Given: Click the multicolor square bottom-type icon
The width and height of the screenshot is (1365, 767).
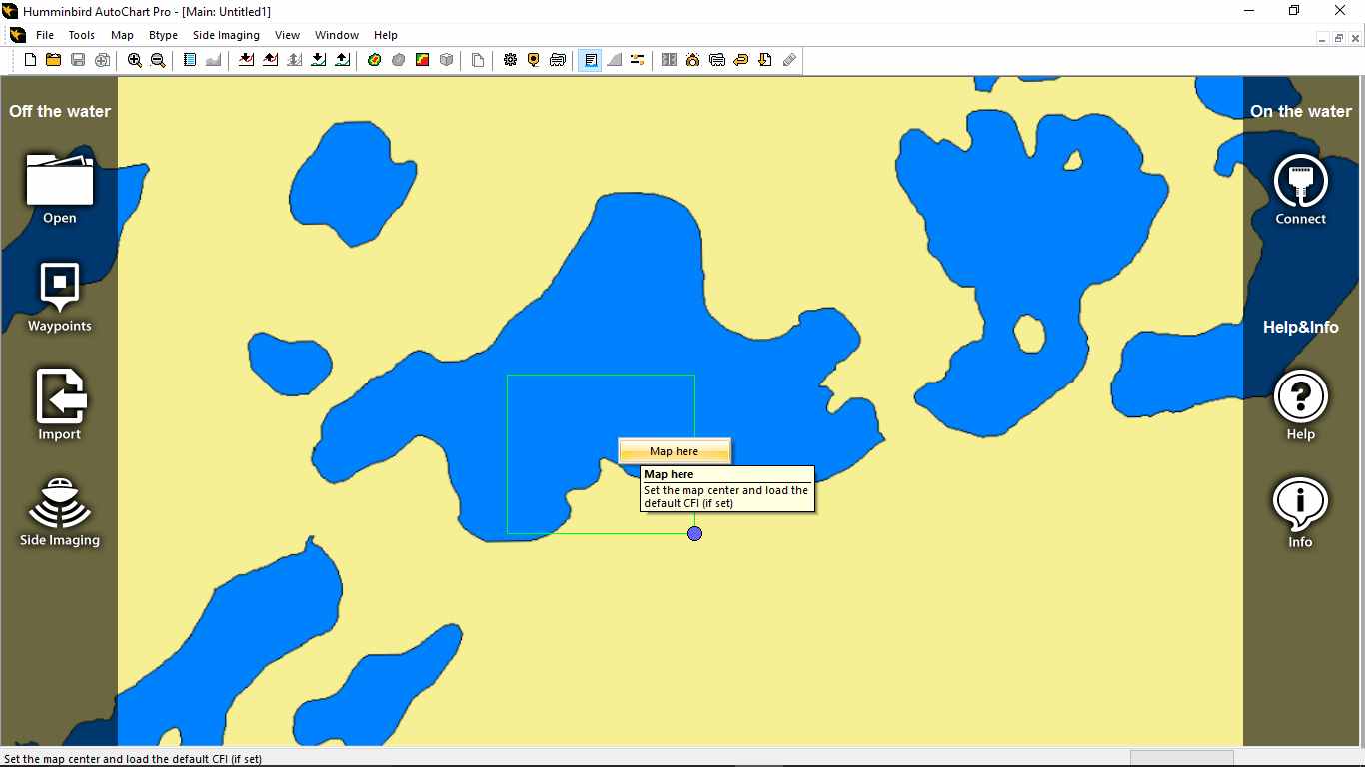Looking at the screenshot, I should (x=422, y=60).
